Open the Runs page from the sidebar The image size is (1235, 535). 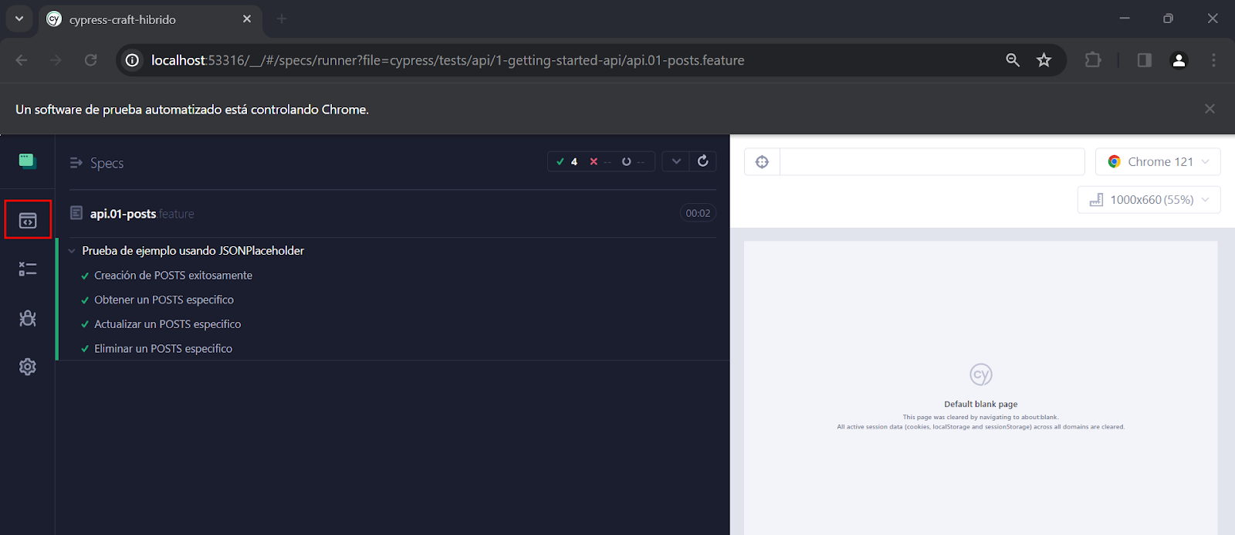tap(28, 269)
